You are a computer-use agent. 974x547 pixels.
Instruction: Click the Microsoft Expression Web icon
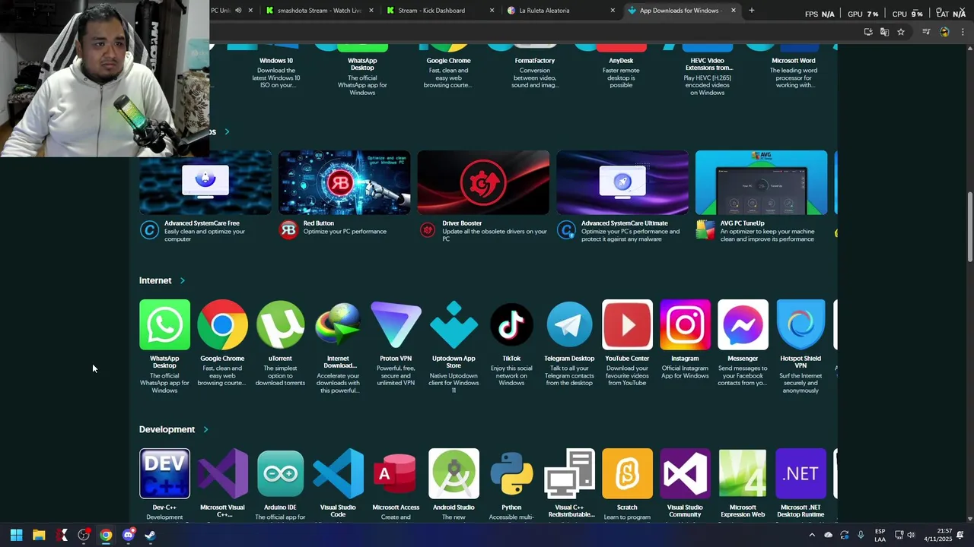743,473
